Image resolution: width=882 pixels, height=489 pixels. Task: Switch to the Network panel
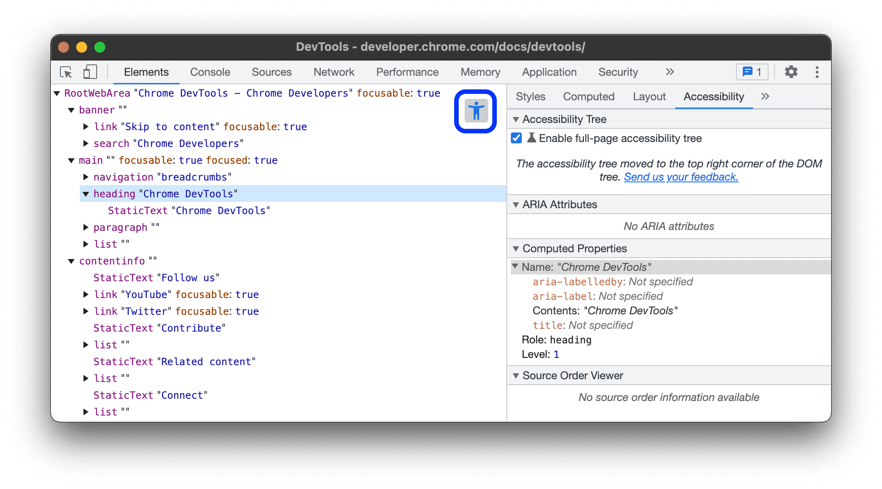point(333,72)
